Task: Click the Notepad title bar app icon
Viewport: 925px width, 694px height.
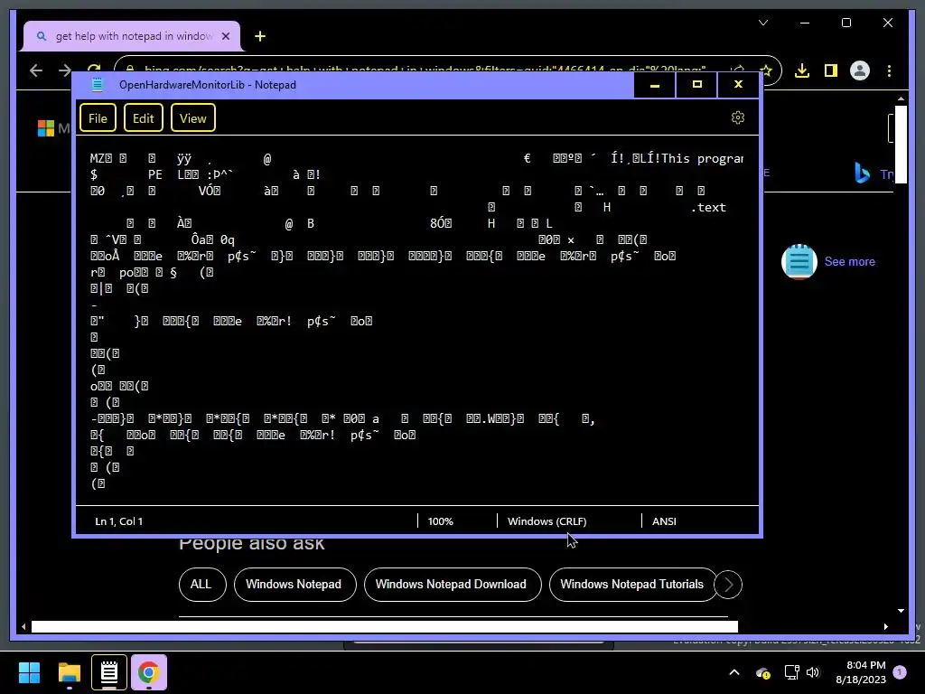Action: [x=98, y=85]
